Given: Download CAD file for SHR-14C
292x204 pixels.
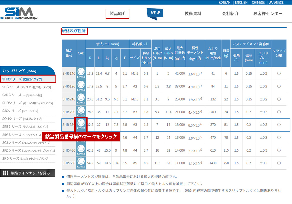Looking at the screenshot, I should pos(81,73).
